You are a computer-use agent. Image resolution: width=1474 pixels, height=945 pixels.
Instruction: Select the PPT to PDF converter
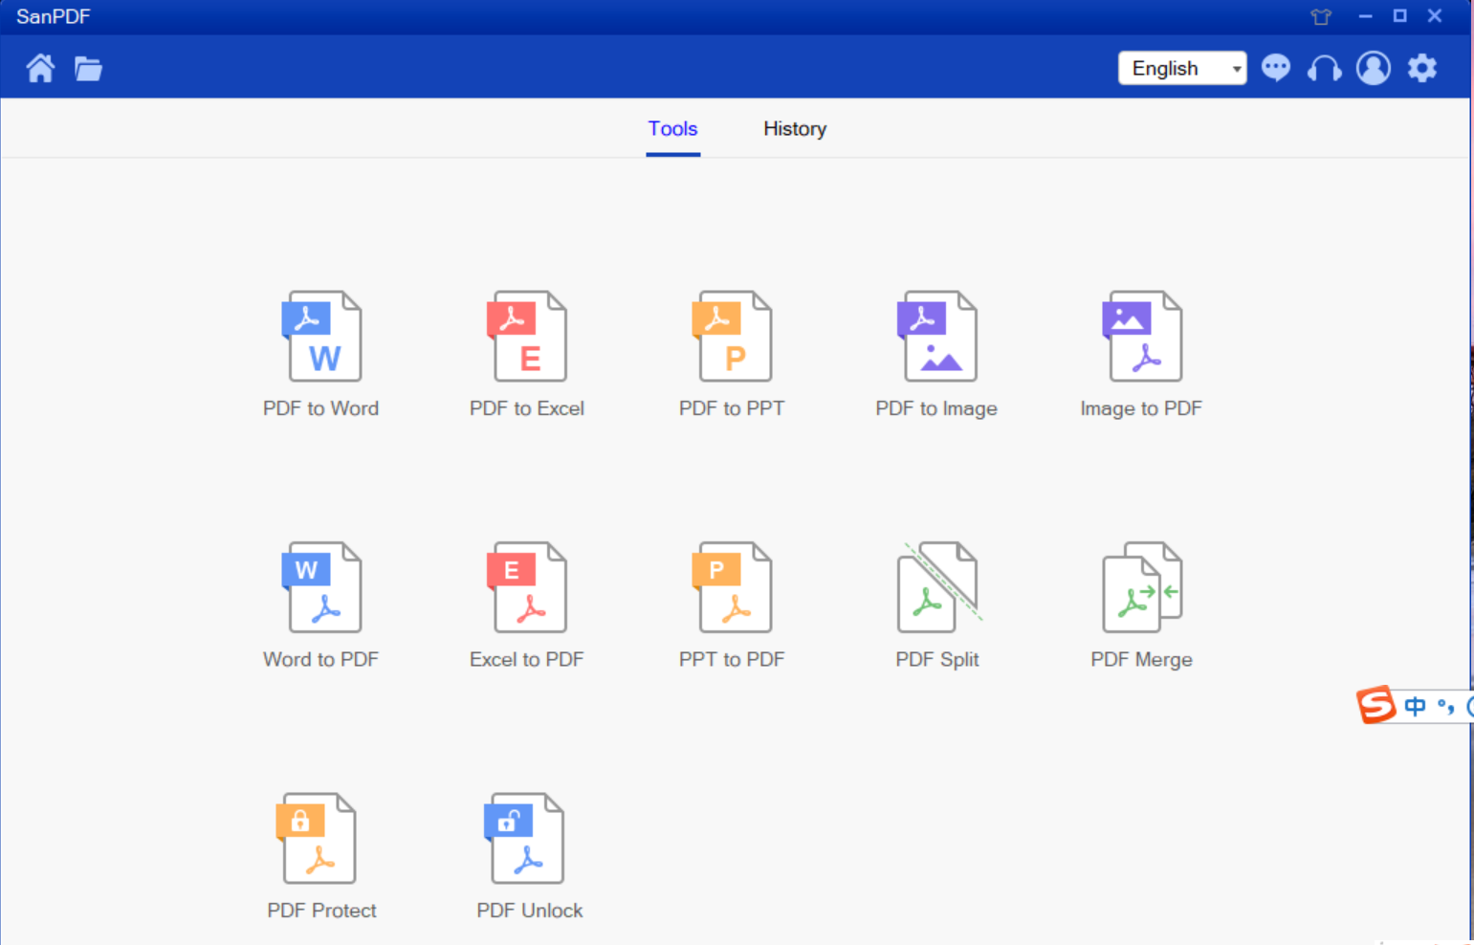pos(732,603)
